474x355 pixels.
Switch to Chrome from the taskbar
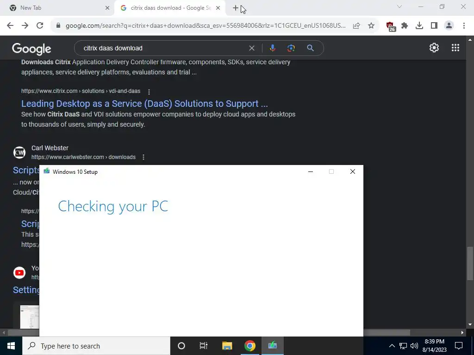[x=249, y=346]
